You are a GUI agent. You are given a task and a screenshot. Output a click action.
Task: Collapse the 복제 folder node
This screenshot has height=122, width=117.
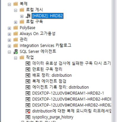coord(9,4)
